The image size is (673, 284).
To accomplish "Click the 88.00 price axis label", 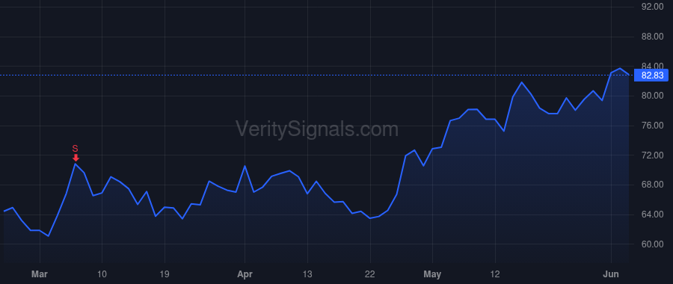I will pyautogui.click(x=652, y=37).
